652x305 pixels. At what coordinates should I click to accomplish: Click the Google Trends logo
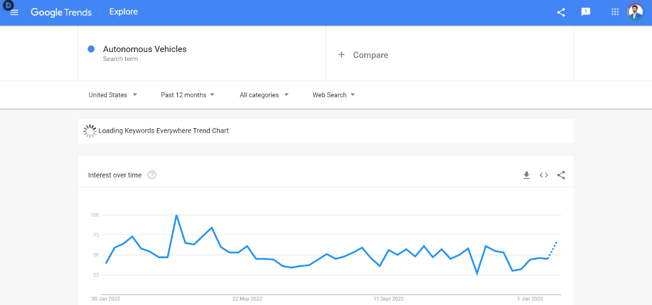point(62,12)
